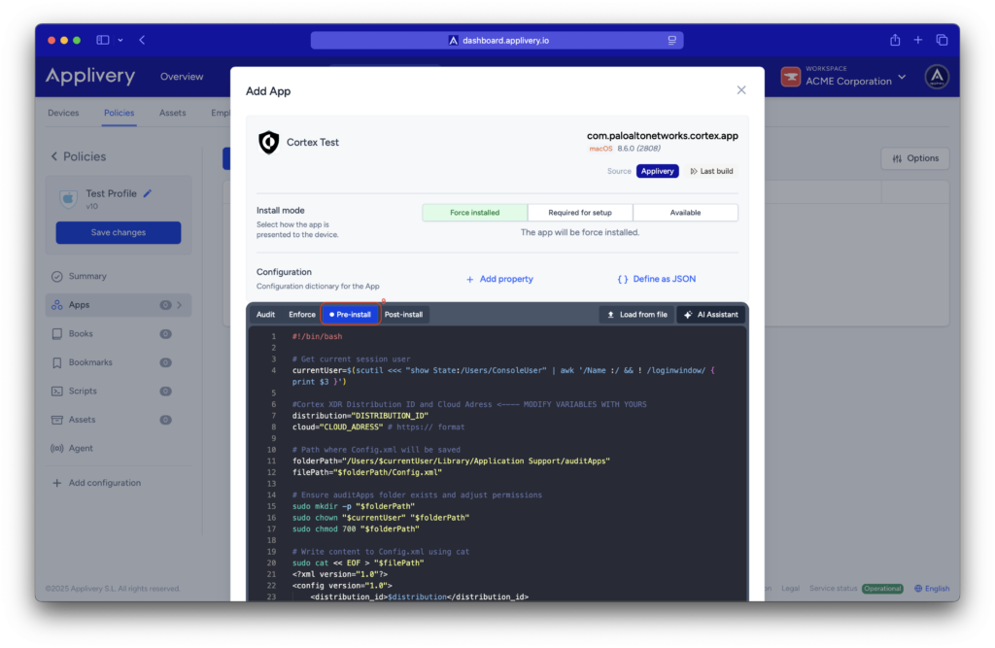
Task: Click the version text 8.6.0 (2808)
Action: 639,149
